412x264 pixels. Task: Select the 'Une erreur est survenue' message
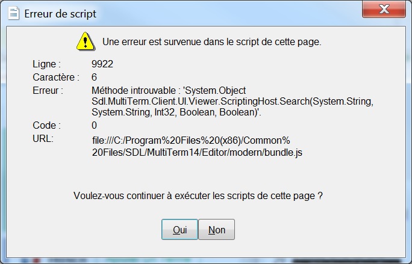212,41
